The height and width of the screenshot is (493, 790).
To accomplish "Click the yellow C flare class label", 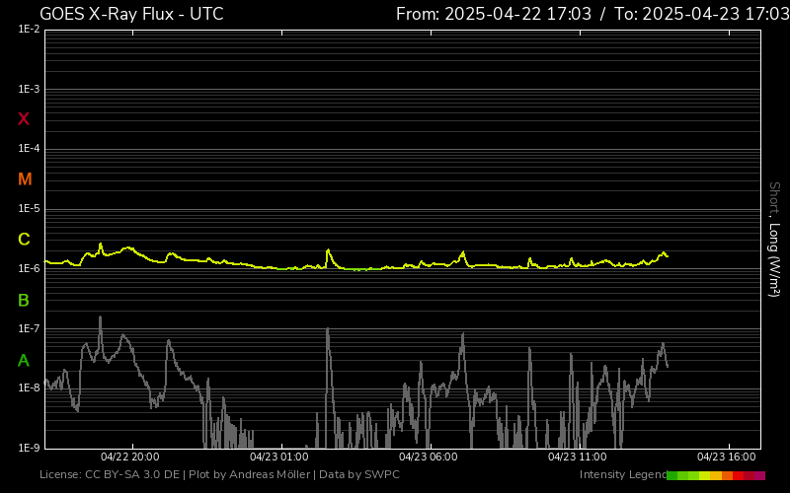I will point(24,240).
